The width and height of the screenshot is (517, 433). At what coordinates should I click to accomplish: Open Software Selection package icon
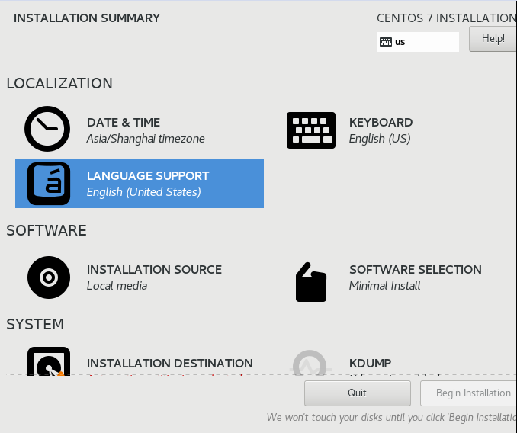click(311, 282)
